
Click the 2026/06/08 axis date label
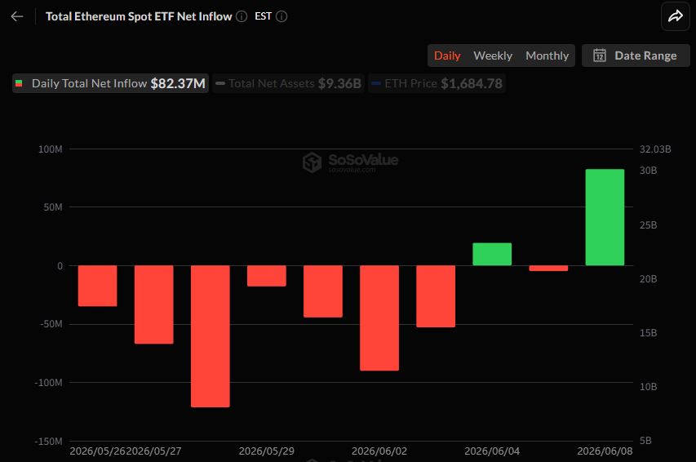point(605,451)
